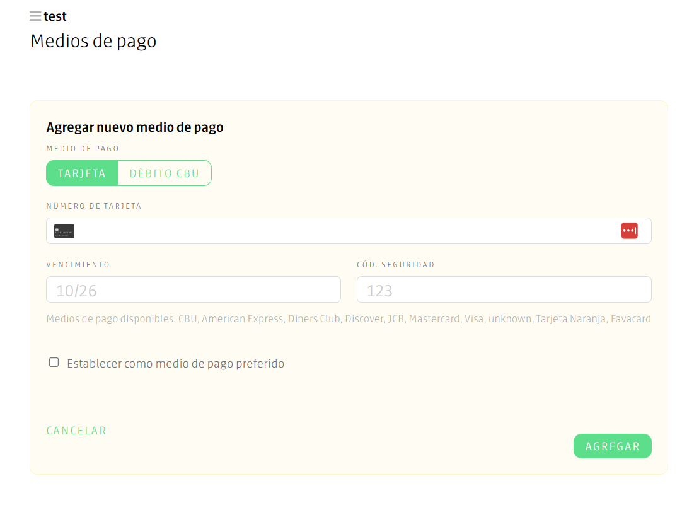Click the credit card icon in the number field
682x505 pixels.
pos(65,230)
